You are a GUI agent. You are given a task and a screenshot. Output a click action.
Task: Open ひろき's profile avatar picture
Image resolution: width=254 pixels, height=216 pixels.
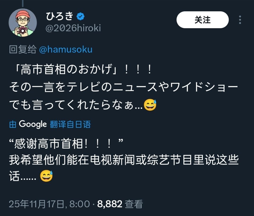[x=23, y=23]
